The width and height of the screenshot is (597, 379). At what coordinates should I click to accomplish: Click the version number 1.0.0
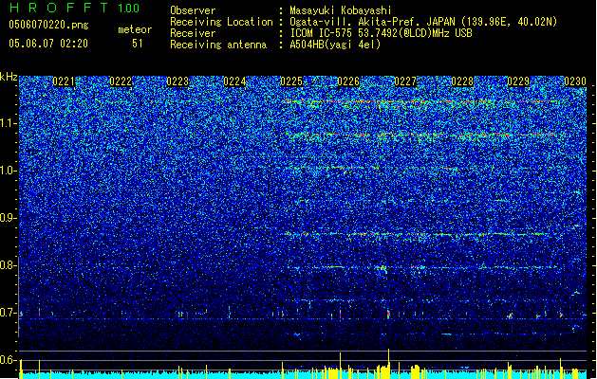[129, 8]
